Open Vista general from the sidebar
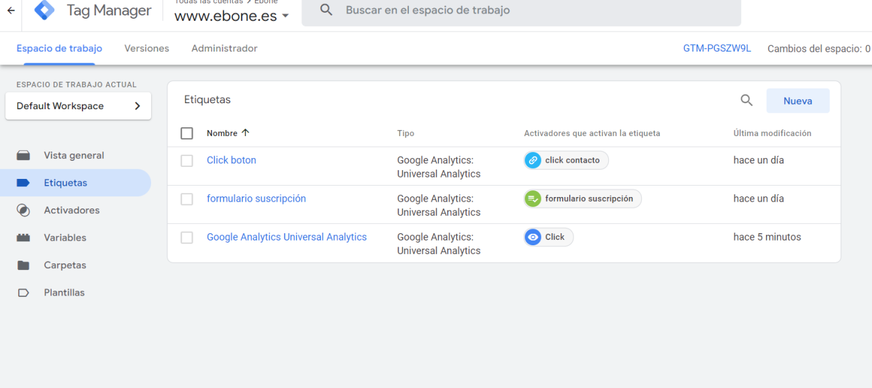This screenshot has height=388, width=872. click(x=74, y=155)
